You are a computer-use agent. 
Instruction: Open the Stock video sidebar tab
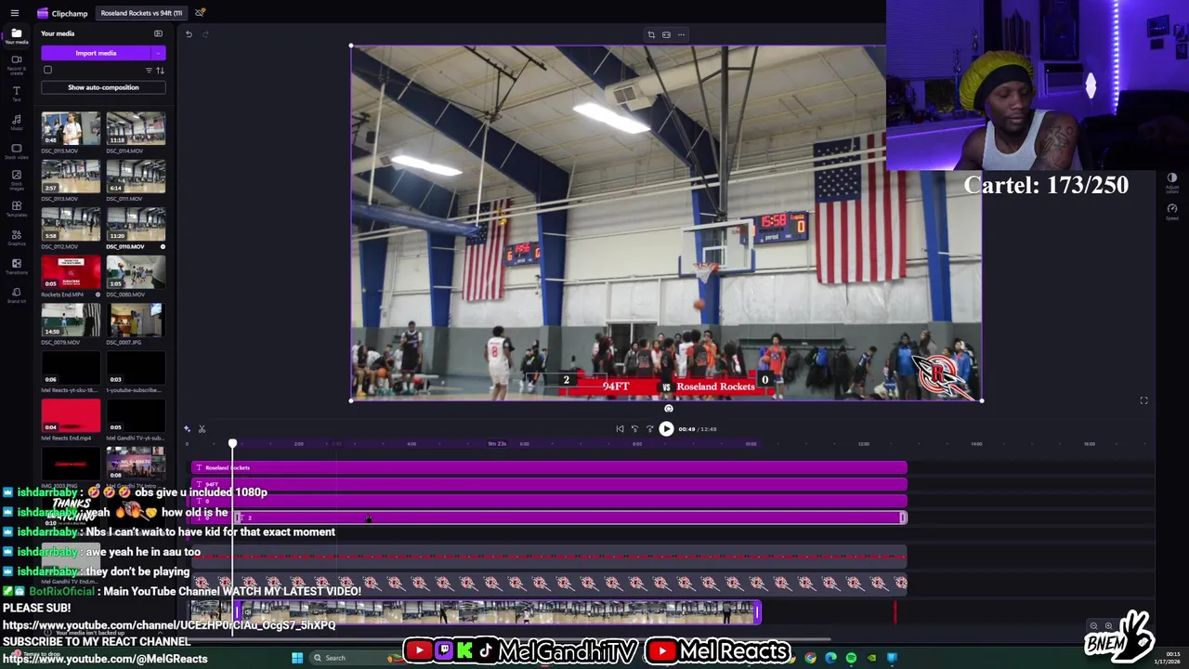click(16, 151)
